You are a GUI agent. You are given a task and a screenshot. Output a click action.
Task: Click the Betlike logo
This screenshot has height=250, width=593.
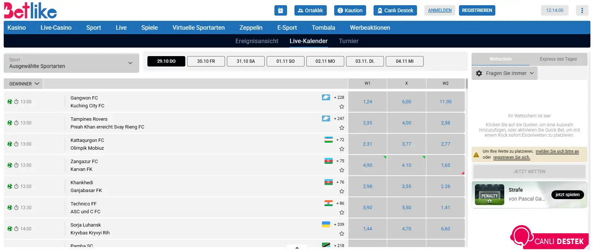pos(30,10)
